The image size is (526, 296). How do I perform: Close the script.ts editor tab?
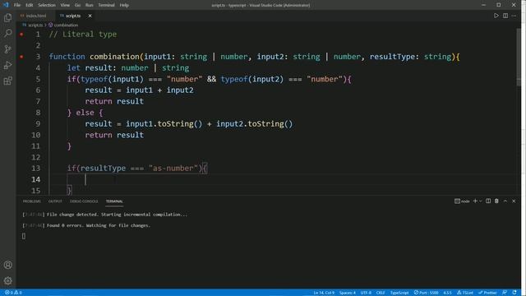coord(90,16)
